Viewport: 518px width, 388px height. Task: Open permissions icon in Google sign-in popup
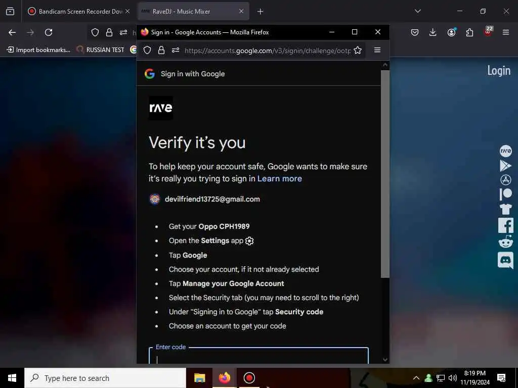pyautogui.click(x=176, y=50)
